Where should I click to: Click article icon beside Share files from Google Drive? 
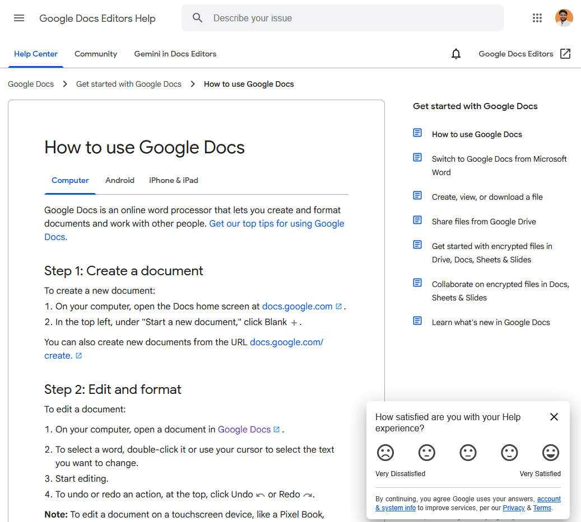point(417,220)
